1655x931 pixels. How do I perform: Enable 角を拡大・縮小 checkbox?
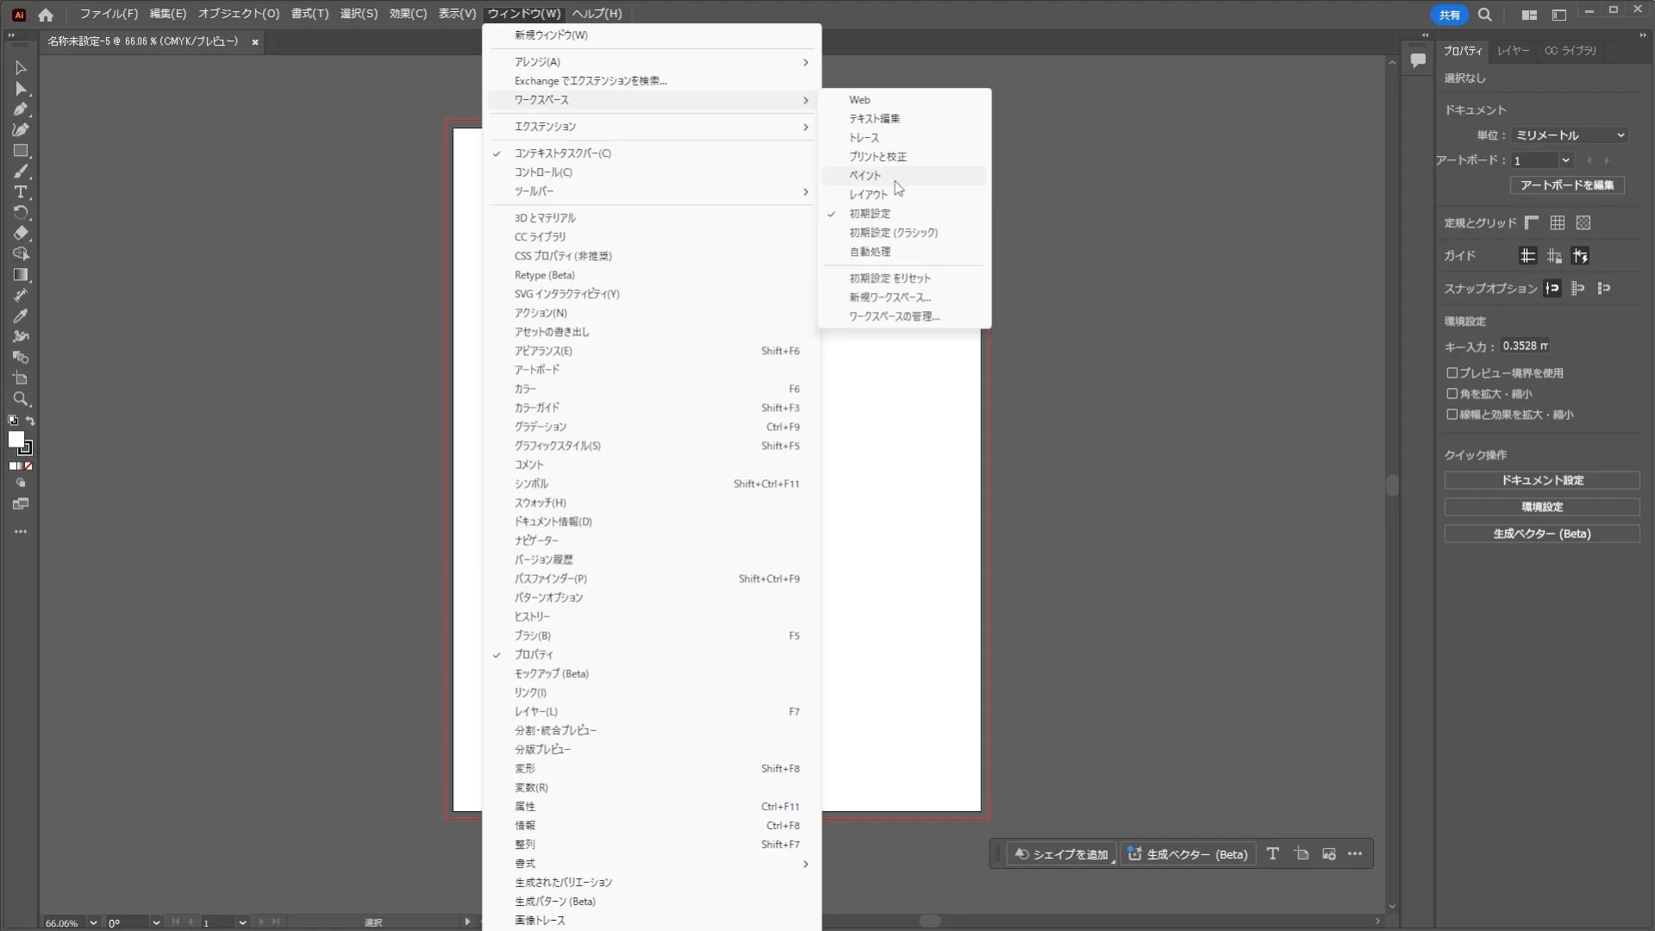(x=1452, y=394)
